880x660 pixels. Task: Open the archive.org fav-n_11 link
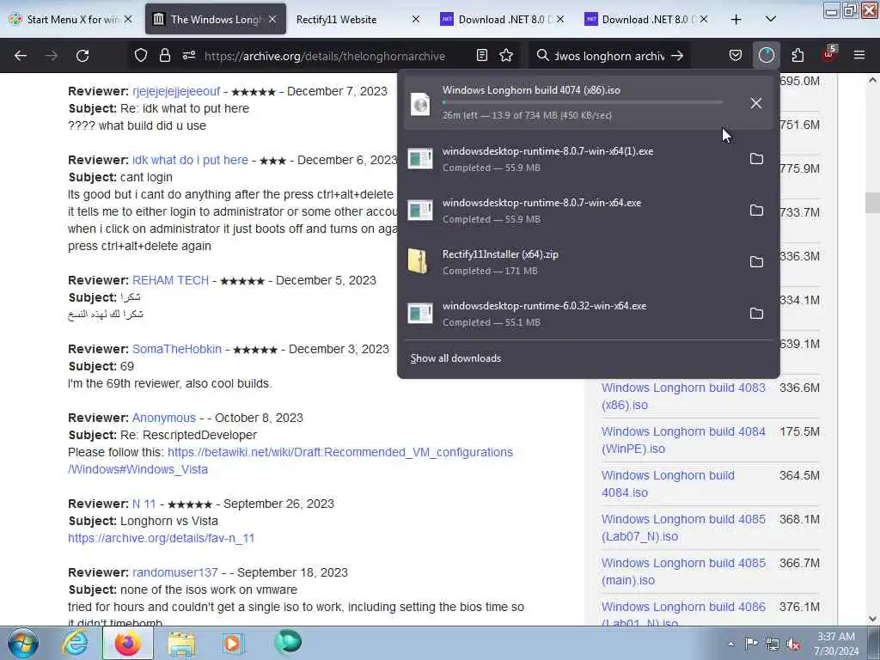(x=161, y=538)
